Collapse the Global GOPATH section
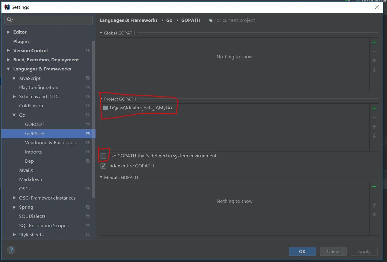387x262 pixels. (x=101, y=33)
